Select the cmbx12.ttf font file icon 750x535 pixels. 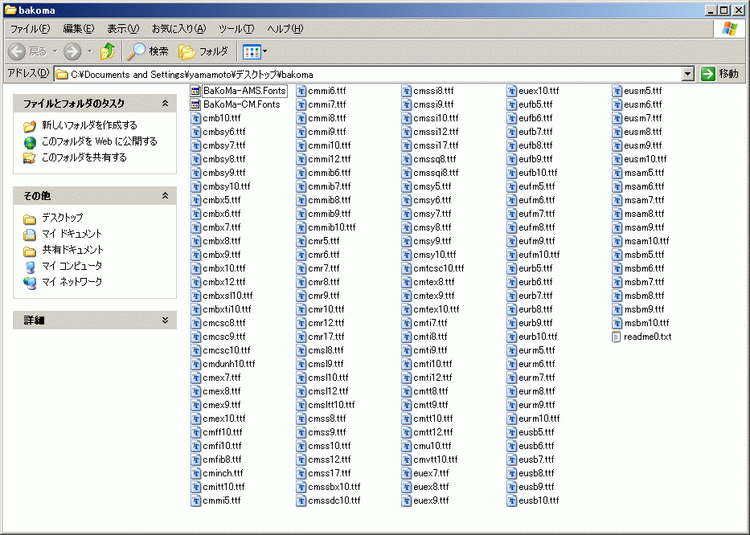(195, 282)
